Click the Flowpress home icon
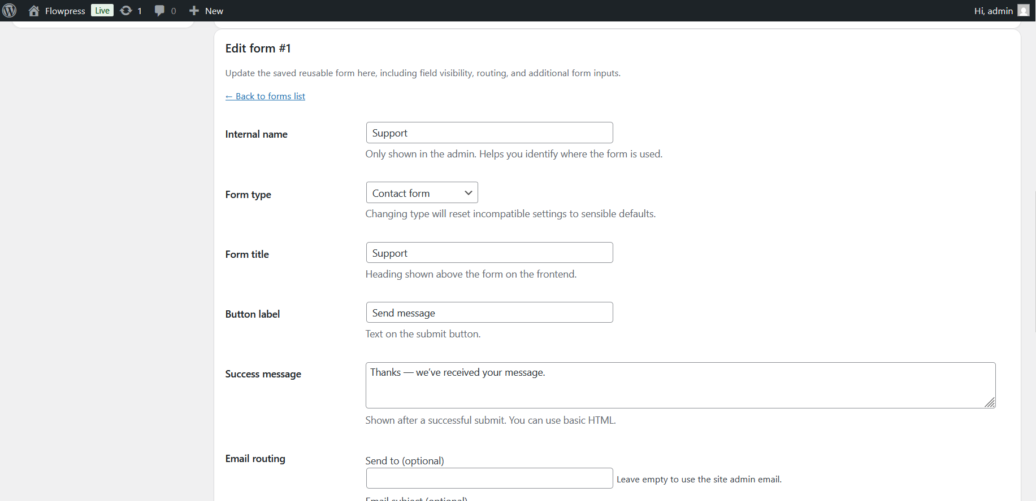Viewport: 1036px width, 501px height. click(x=34, y=11)
